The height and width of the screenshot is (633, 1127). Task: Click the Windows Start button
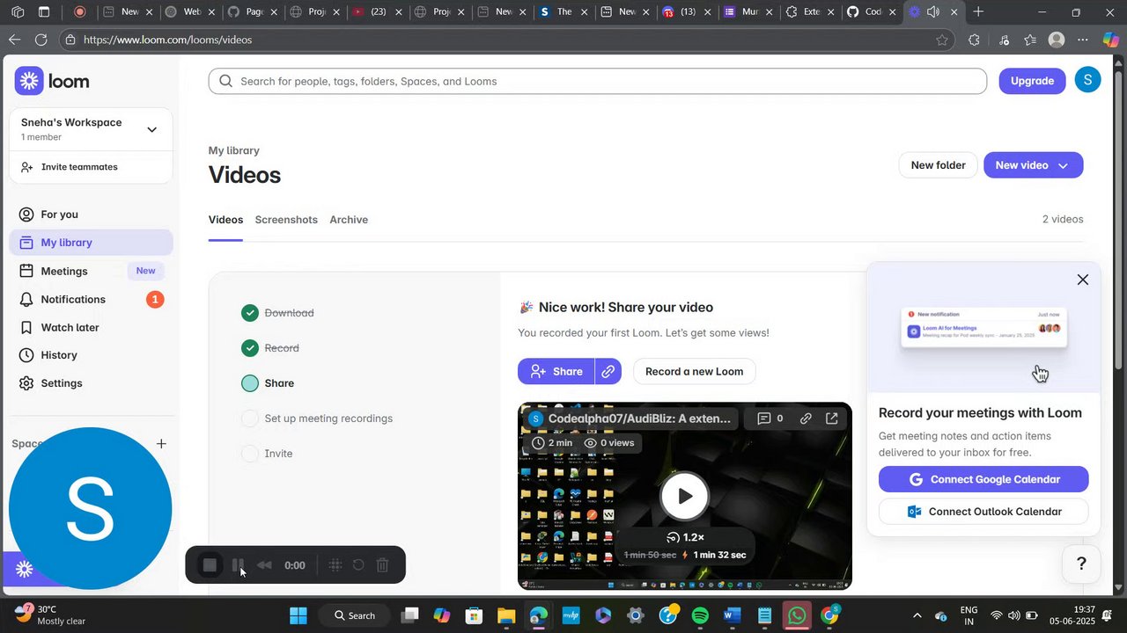(x=298, y=615)
